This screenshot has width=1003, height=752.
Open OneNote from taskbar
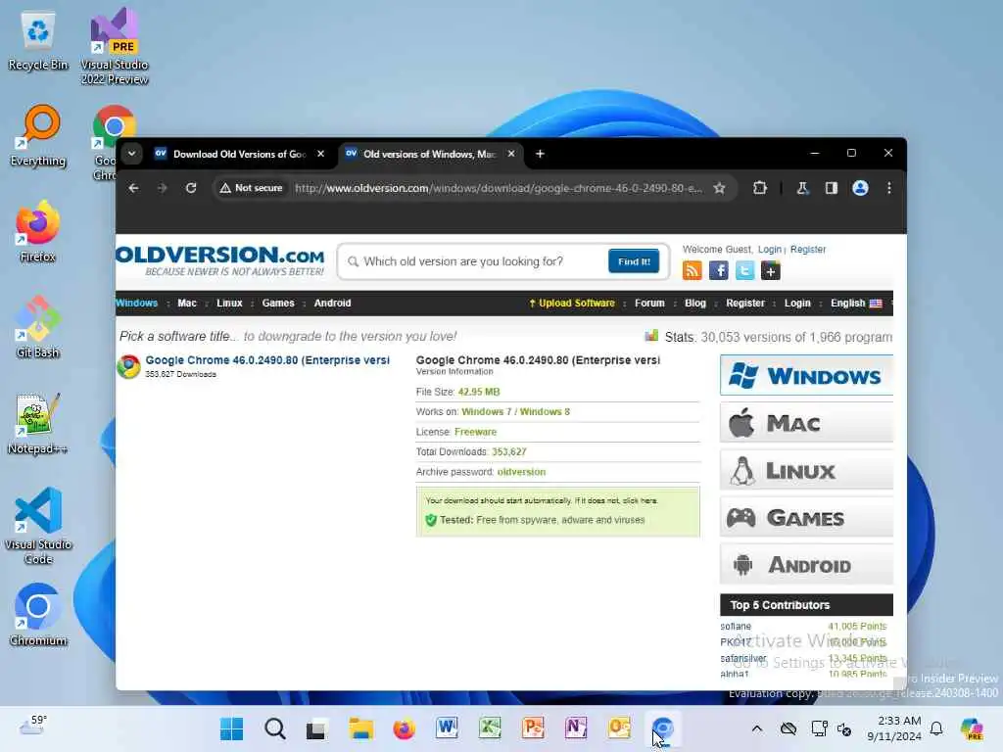pos(576,728)
